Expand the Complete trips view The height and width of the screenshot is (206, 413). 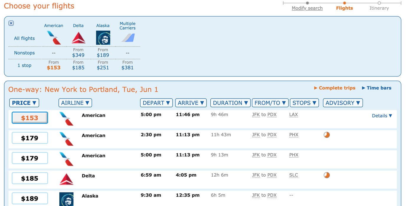335,88
